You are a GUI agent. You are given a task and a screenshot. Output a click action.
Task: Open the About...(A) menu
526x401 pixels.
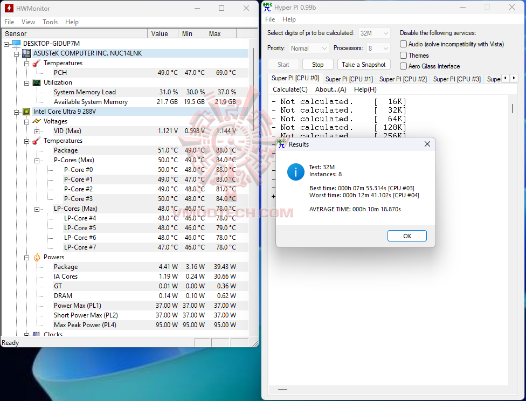(331, 89)
